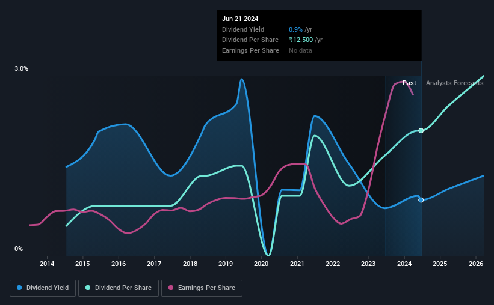Toggle the Dividend Yield legend button

43,288
